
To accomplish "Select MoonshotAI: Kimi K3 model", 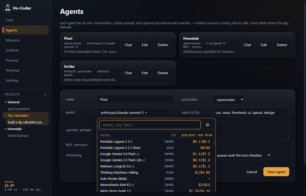I will (155, 185).
